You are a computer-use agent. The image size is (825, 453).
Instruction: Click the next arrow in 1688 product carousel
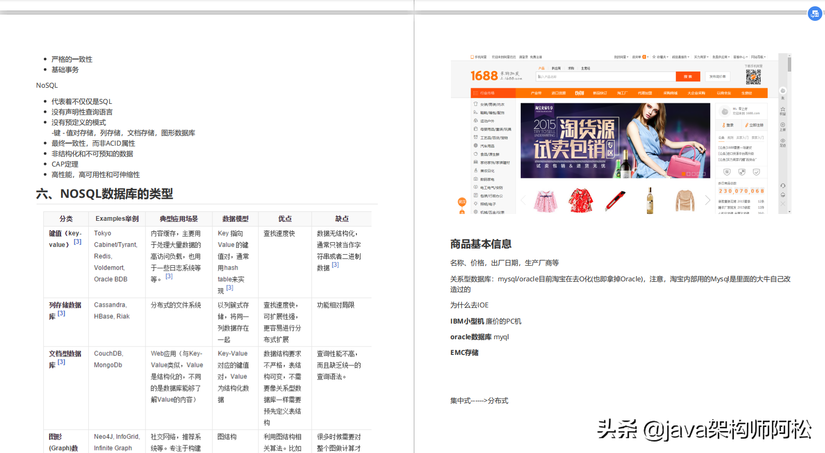708,200
